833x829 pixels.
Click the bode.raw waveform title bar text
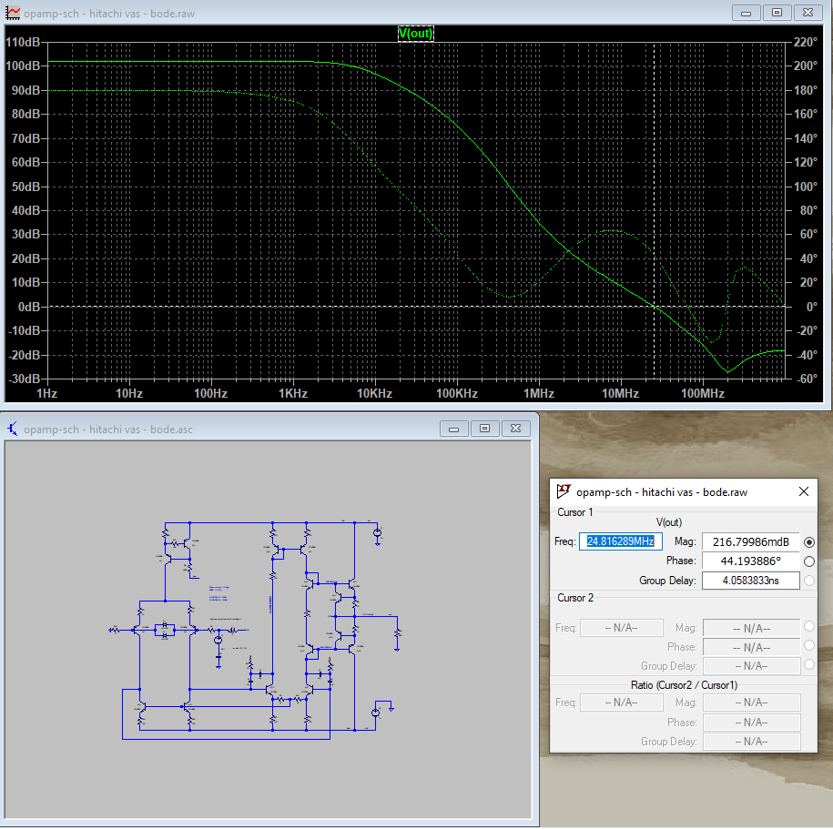109,14
